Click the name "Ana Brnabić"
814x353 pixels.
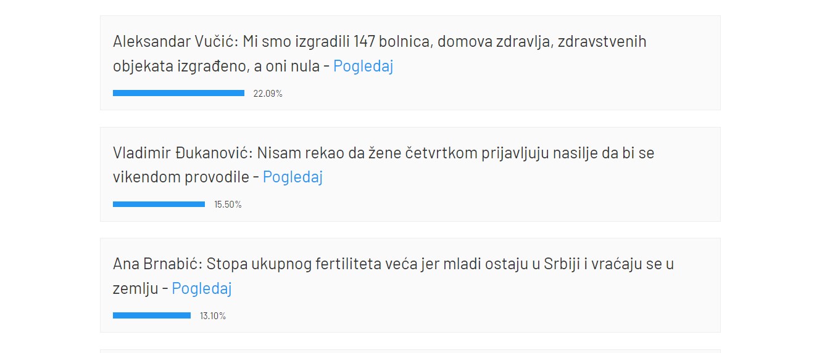point(157,264)
